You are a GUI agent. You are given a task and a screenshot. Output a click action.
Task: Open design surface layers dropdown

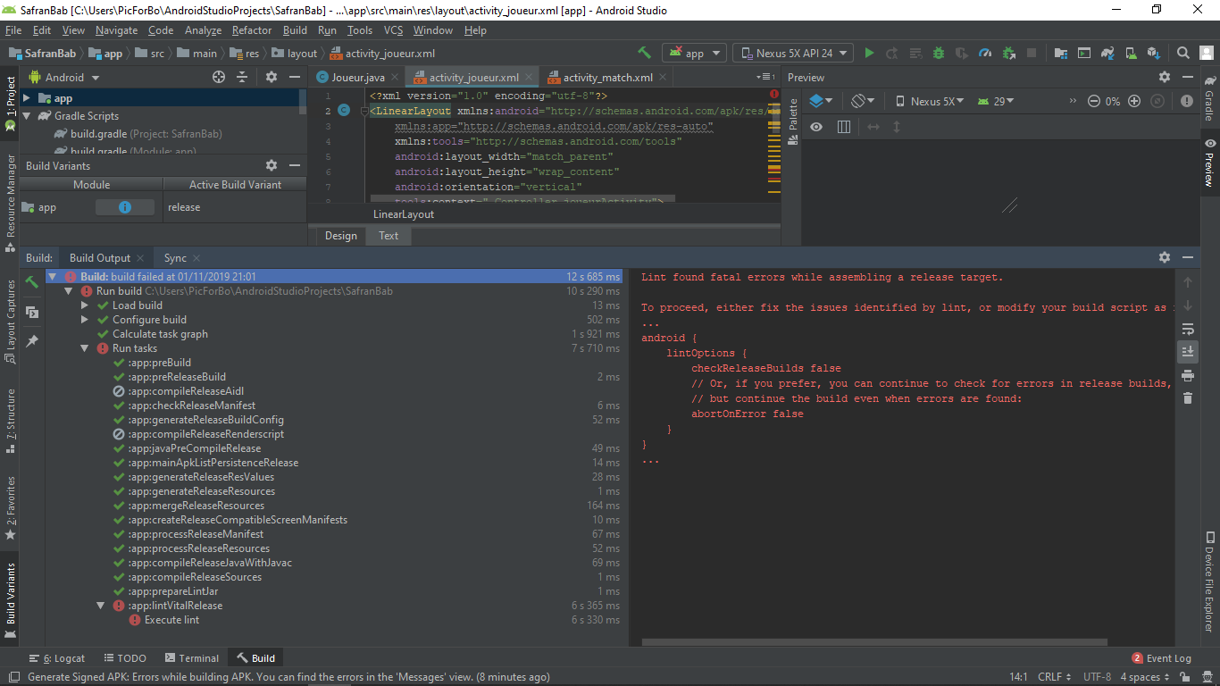tap(821, 101)
